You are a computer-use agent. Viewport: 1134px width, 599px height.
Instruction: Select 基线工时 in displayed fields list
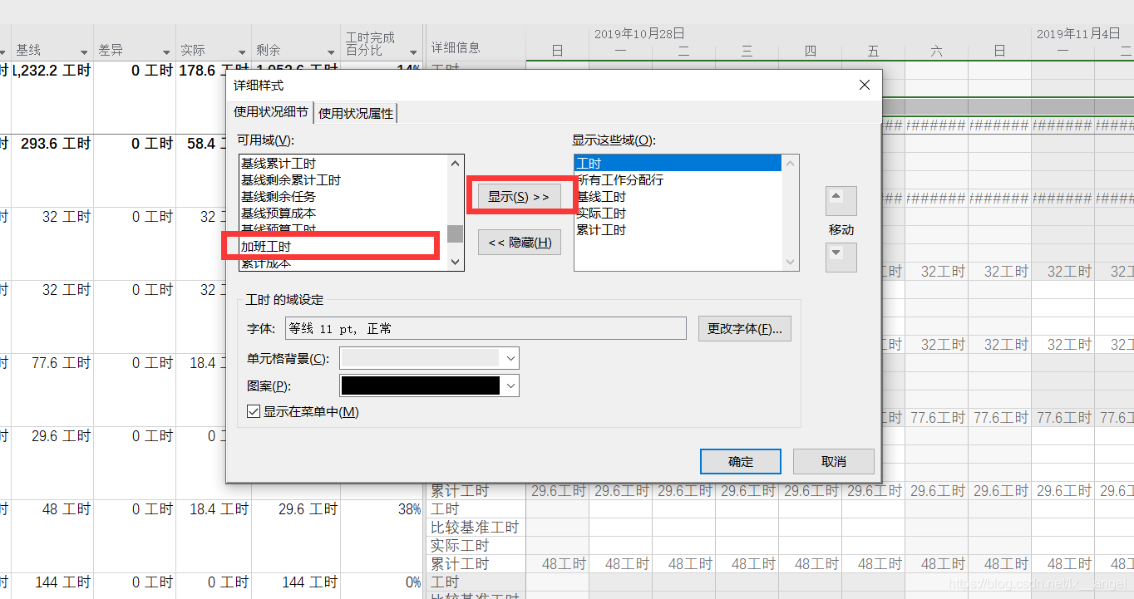coord(601,197)
